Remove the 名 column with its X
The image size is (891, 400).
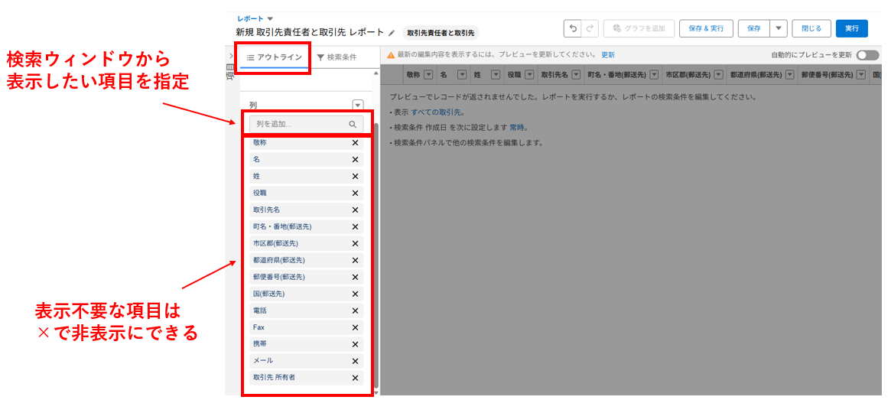[355, 160]
